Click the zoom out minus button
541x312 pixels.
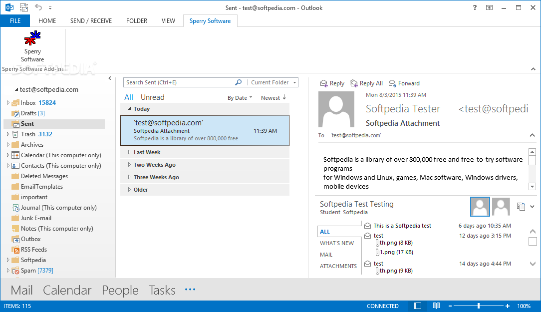tap(450, 306)
